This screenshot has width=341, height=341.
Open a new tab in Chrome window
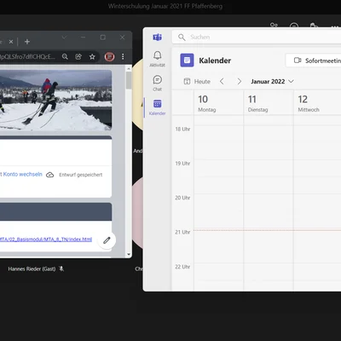[27, 42]
